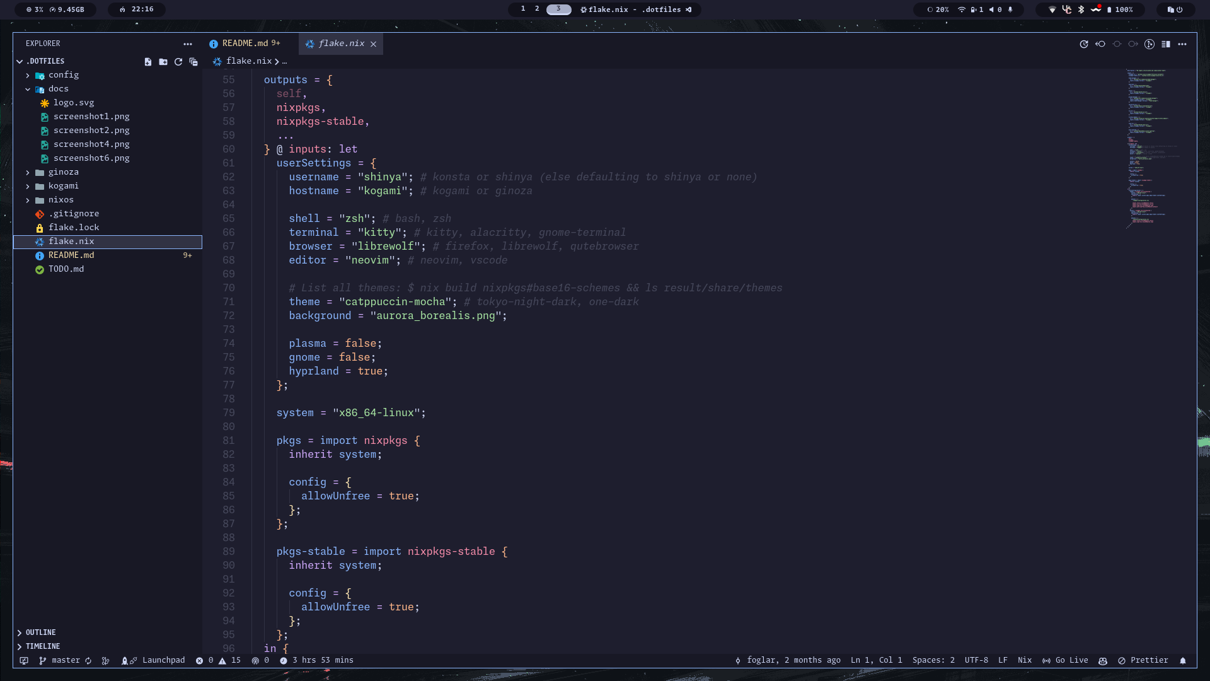Close the flake.nix tab
The image size is (1210, 681).
(374, 44)
